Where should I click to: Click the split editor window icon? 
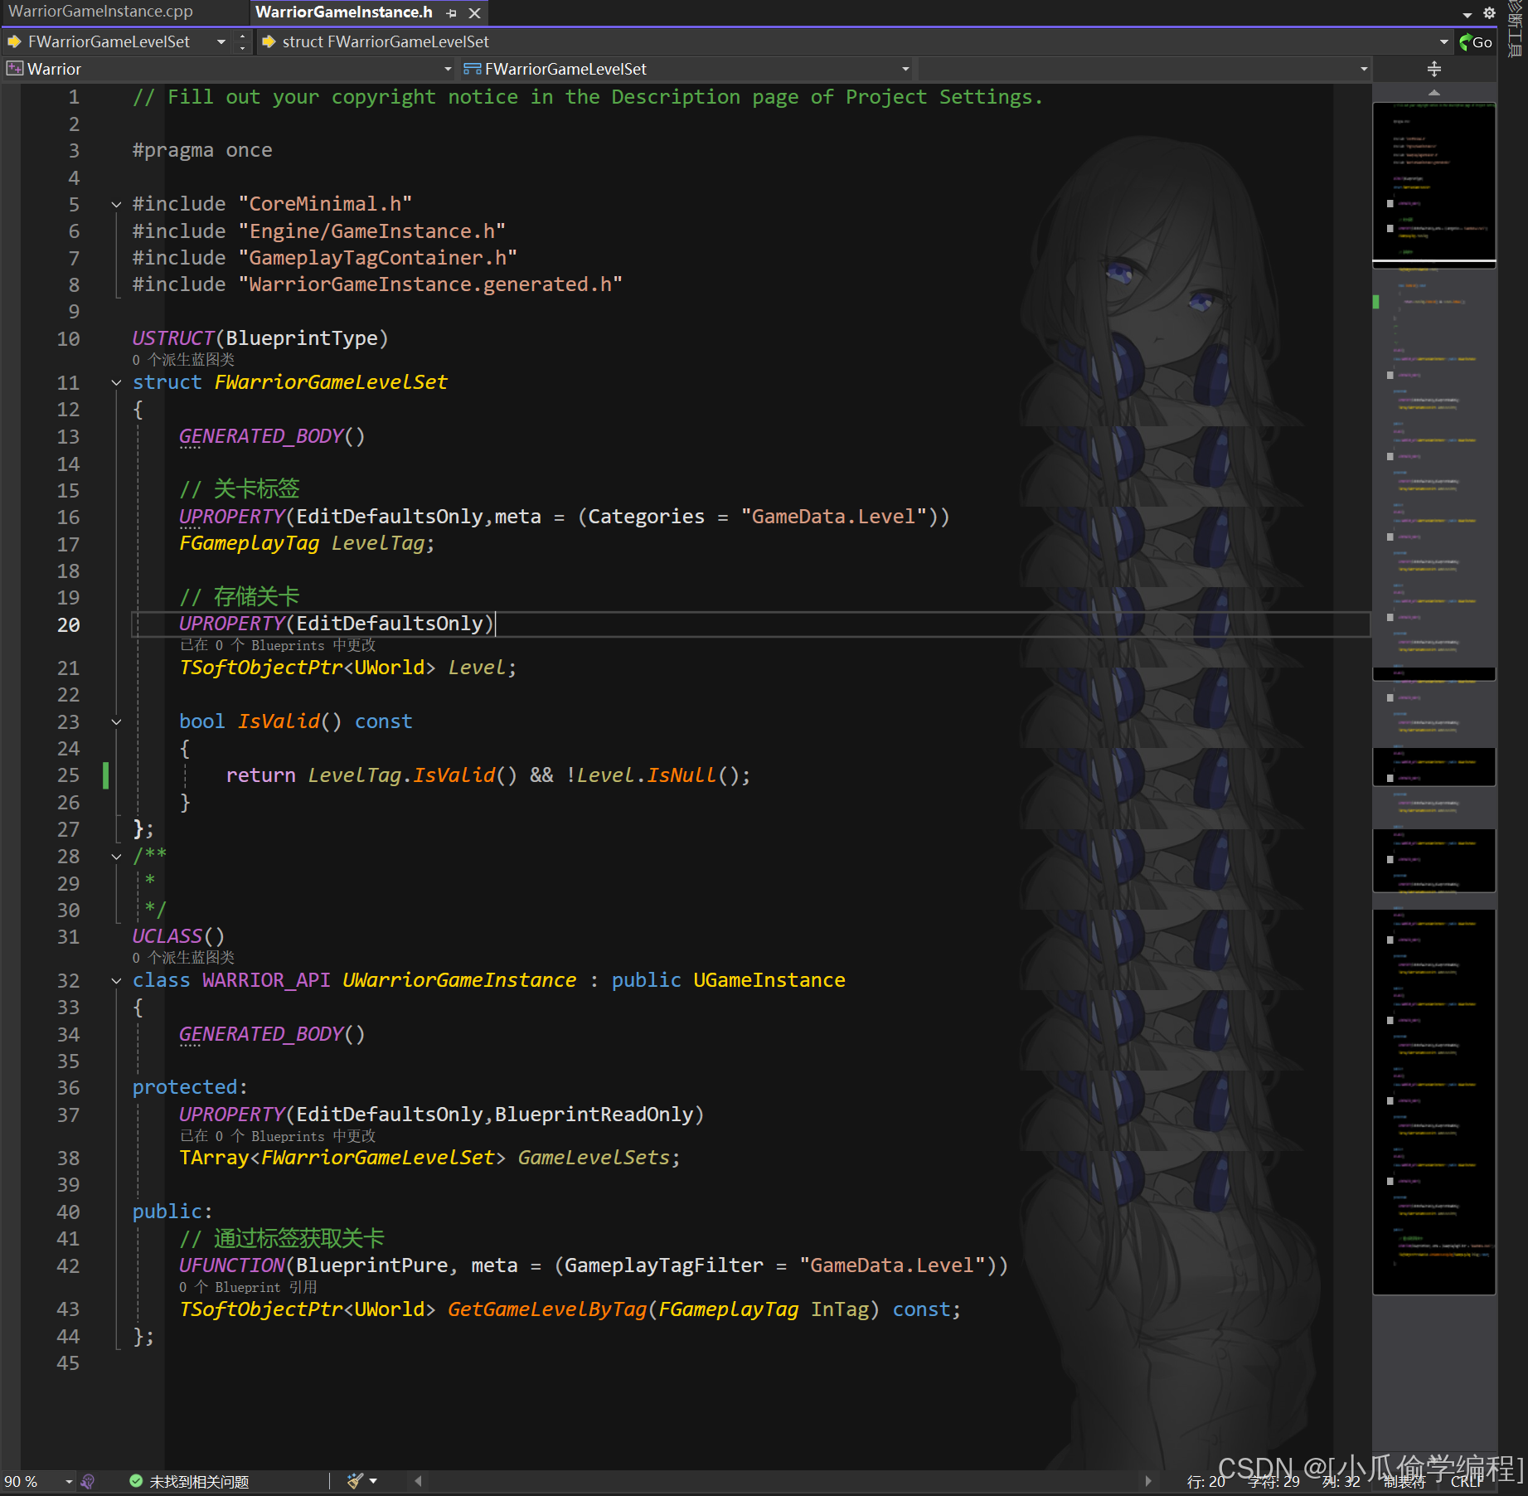coord(1434,69)
